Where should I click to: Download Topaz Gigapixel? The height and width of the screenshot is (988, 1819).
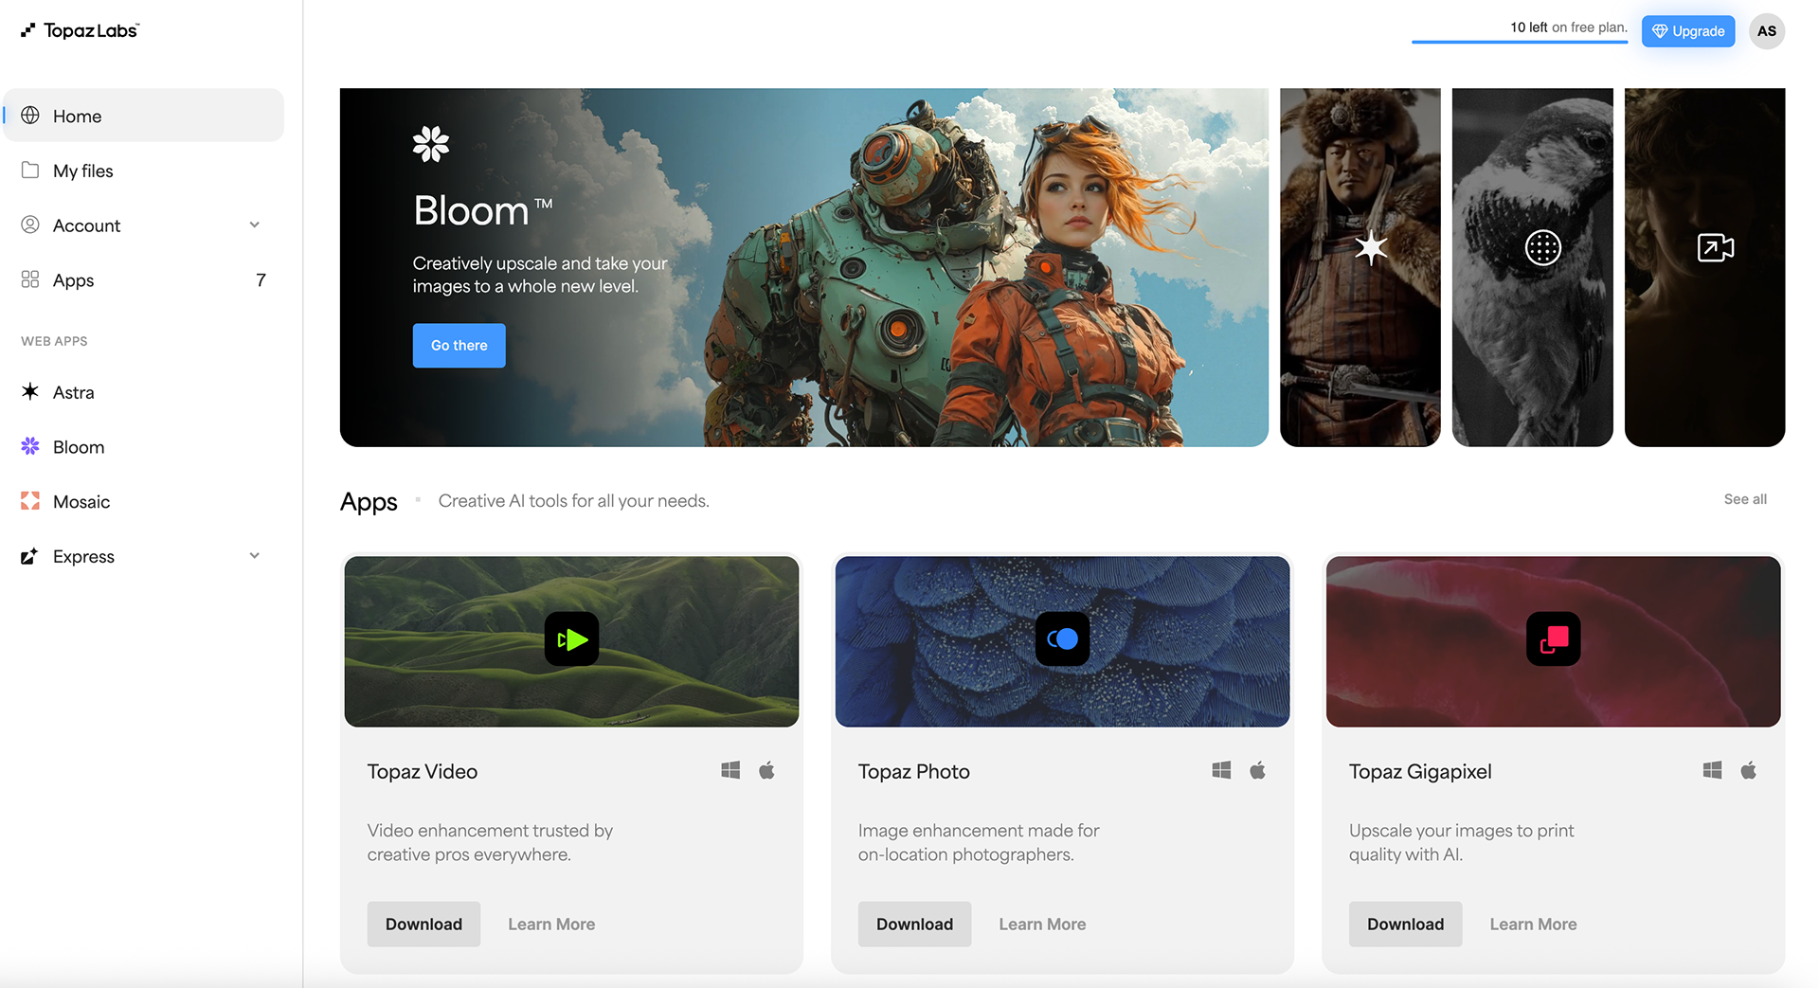(1405, 924)
